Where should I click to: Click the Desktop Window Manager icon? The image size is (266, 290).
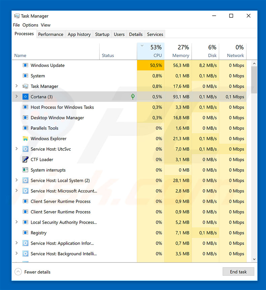click(x=25, y=118)
